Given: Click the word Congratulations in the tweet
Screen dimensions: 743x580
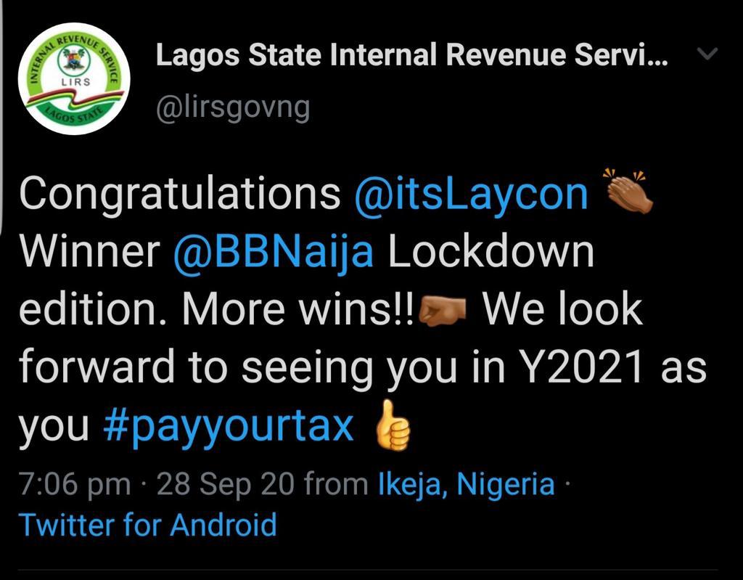Looking at the screenshot, I should click(x=180, y=194).
